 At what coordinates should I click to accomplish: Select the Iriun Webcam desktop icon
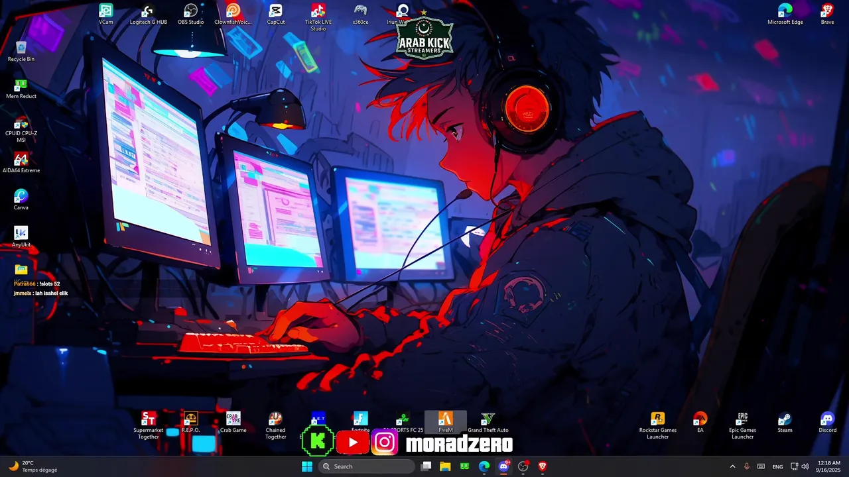(x=403, y=14)
